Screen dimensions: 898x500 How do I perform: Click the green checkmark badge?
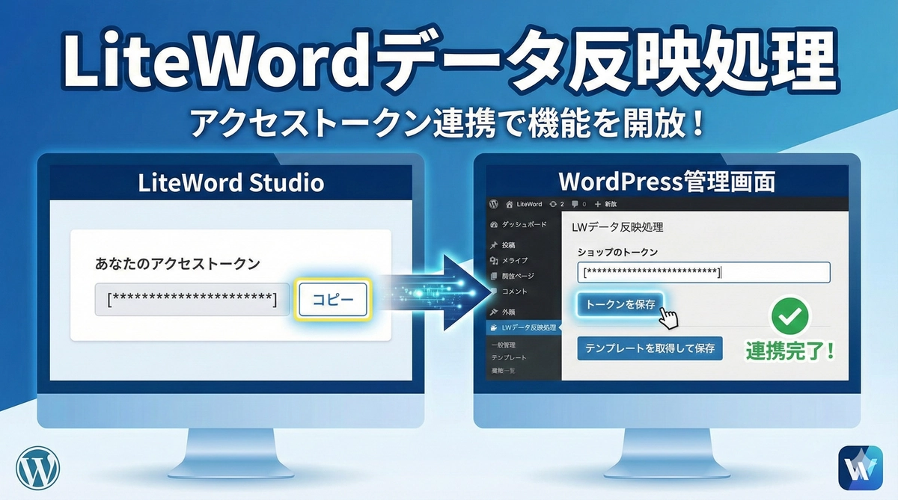coord(789,318)
